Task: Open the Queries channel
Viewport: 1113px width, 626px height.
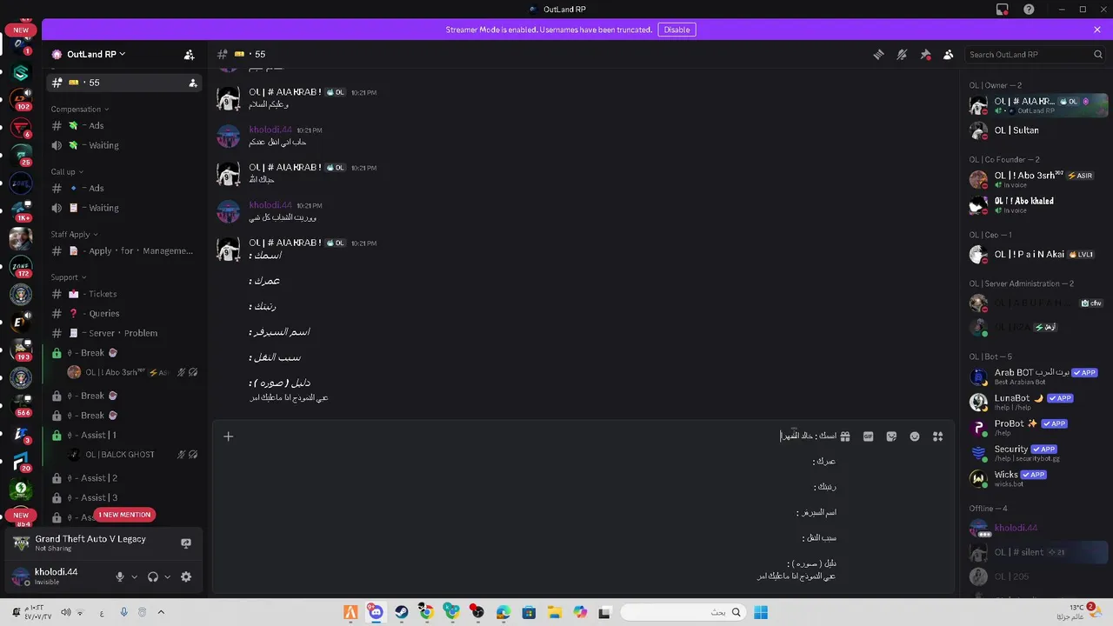Action: click(124, 313)
